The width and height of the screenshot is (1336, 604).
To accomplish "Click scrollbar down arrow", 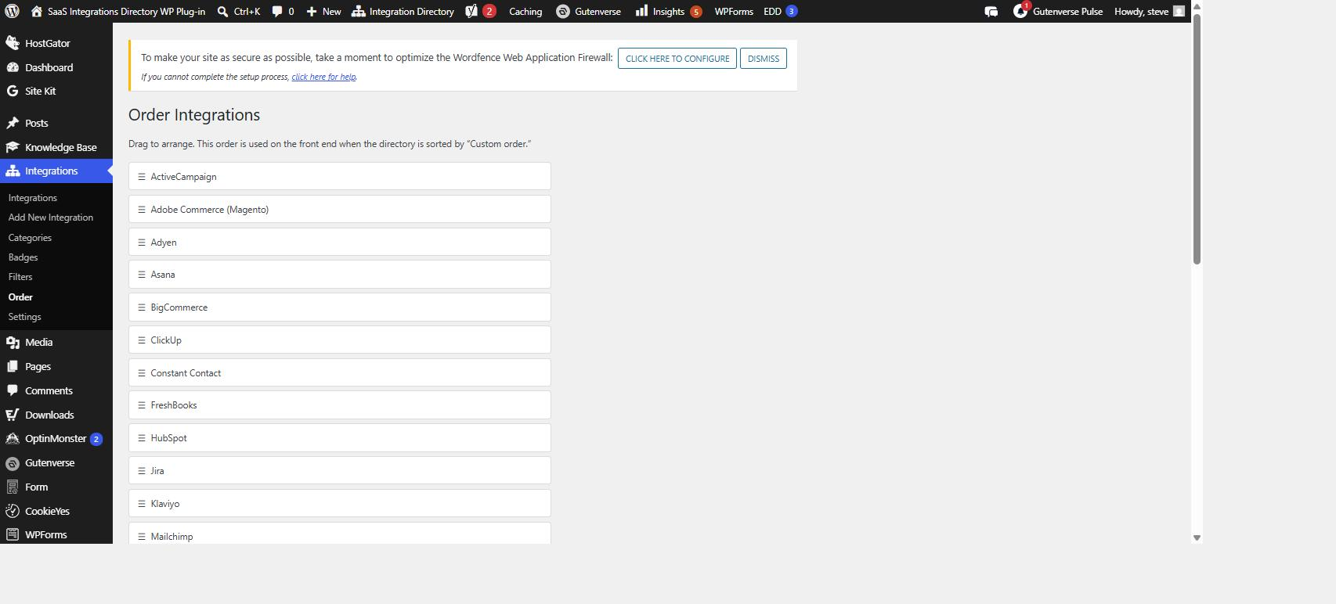I will 1197,537.
